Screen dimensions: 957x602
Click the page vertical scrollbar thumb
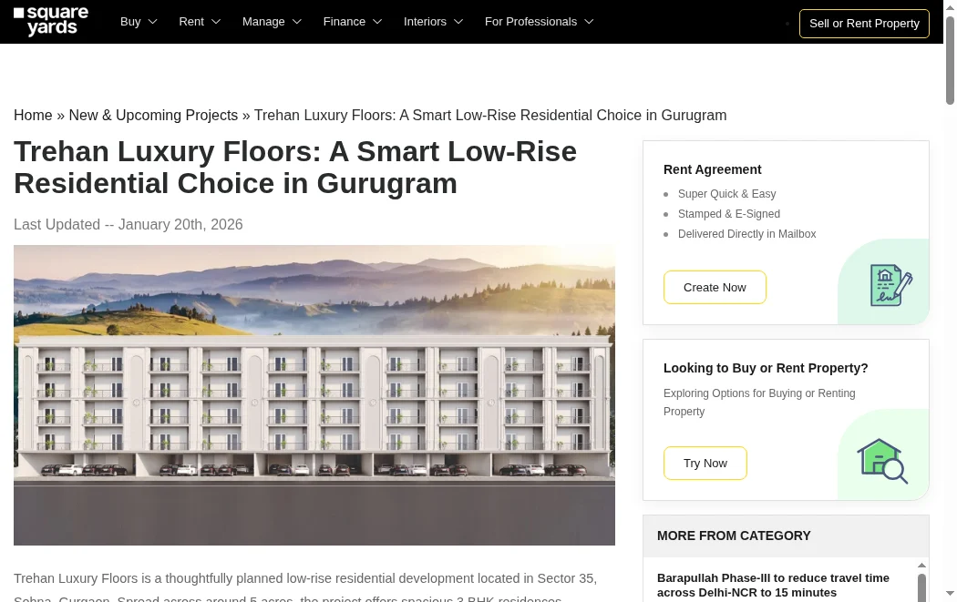coord(950,60)
